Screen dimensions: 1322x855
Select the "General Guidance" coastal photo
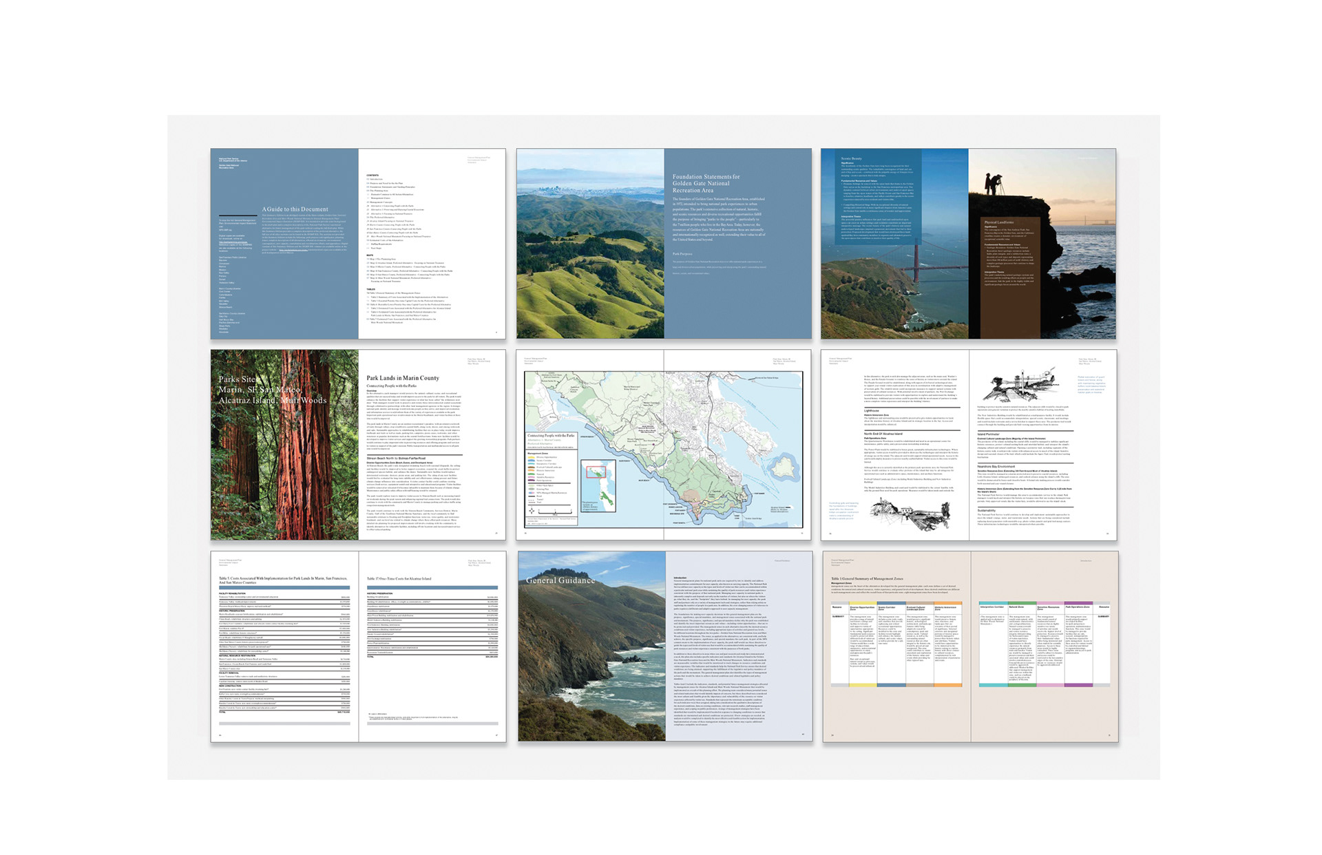[591, 646]
